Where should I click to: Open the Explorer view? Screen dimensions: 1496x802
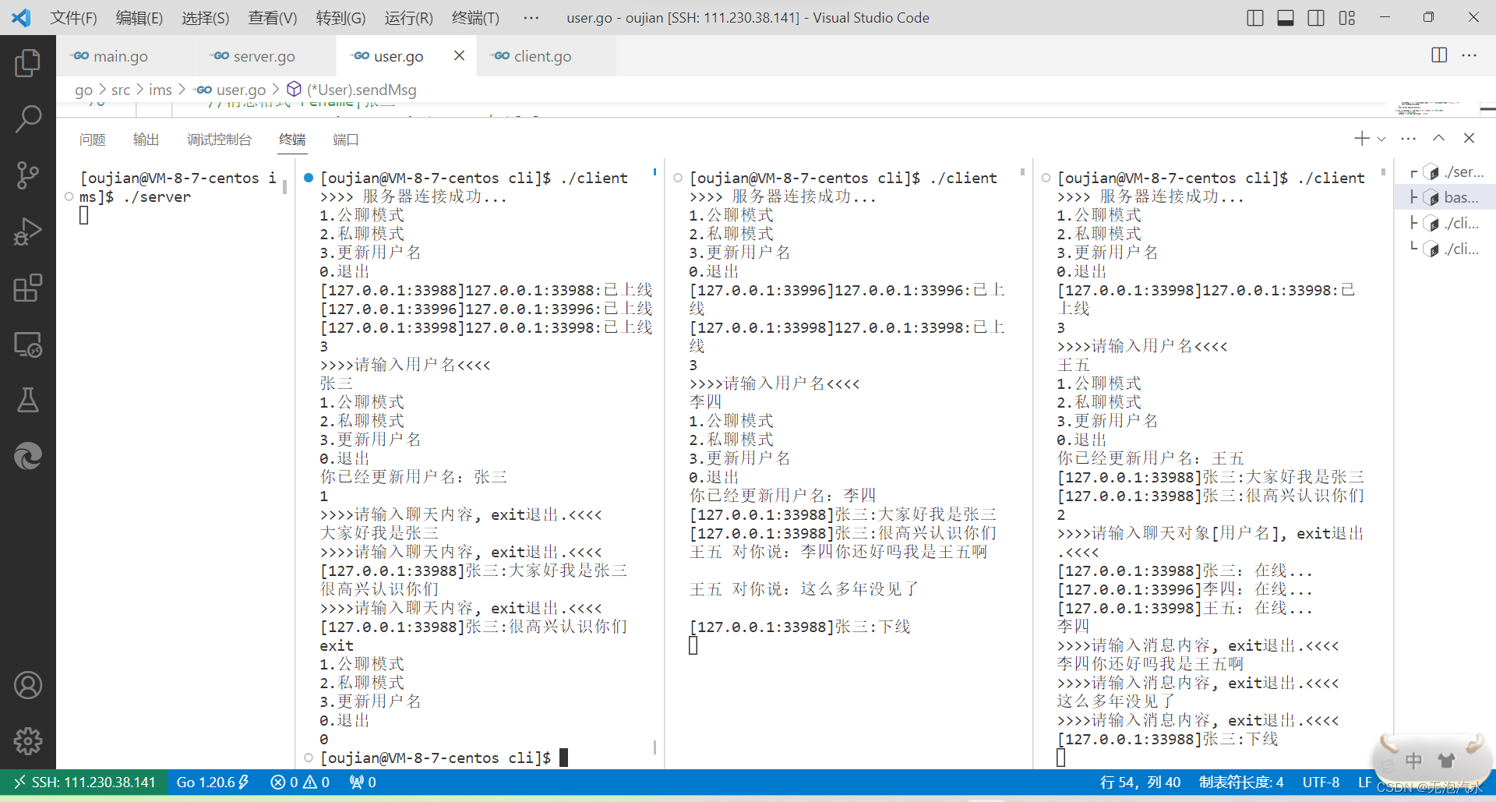pos(28,63)
